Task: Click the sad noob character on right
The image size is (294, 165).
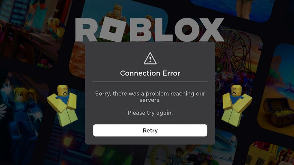Action: [x=236, y=106]
